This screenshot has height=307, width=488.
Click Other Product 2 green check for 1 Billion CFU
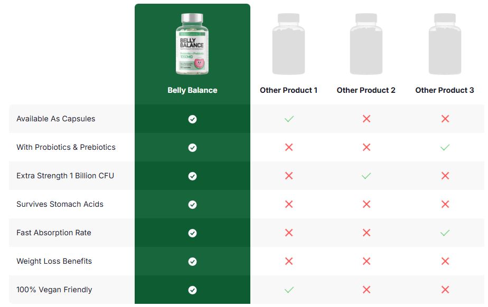pos(367,176)
